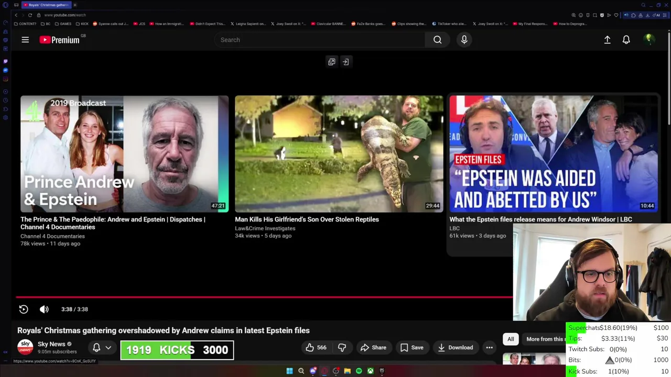Open the upload video icon
This screenshot has height=377, width=671.
607,40
